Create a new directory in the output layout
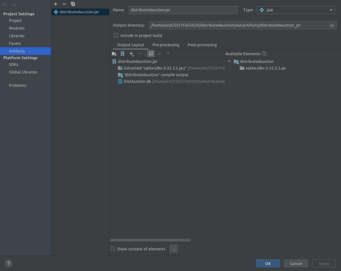The height and width of the screenshot is (271, 341). [113, 53]
